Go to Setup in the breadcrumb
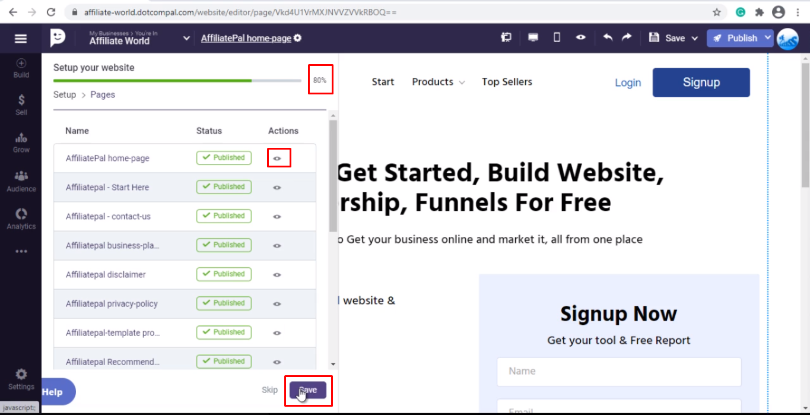Viewport: 810px width, 415px height. (x=65, y=94)
